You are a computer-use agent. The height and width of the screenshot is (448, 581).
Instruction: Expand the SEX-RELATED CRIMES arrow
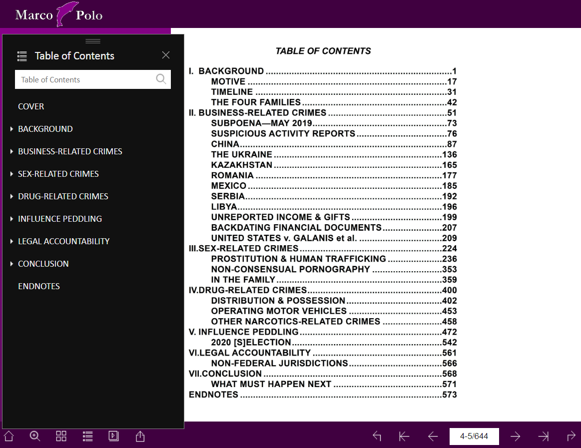pos(11,174)
